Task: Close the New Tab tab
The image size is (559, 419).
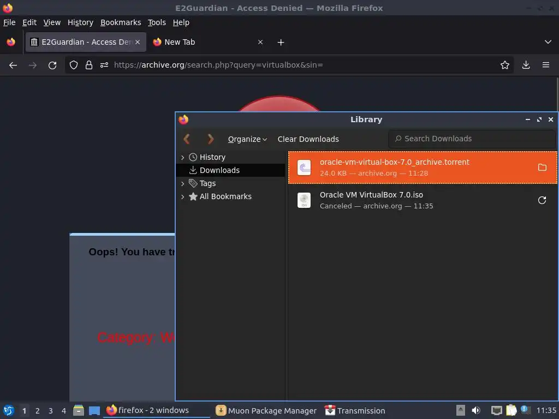Action: 260,42
